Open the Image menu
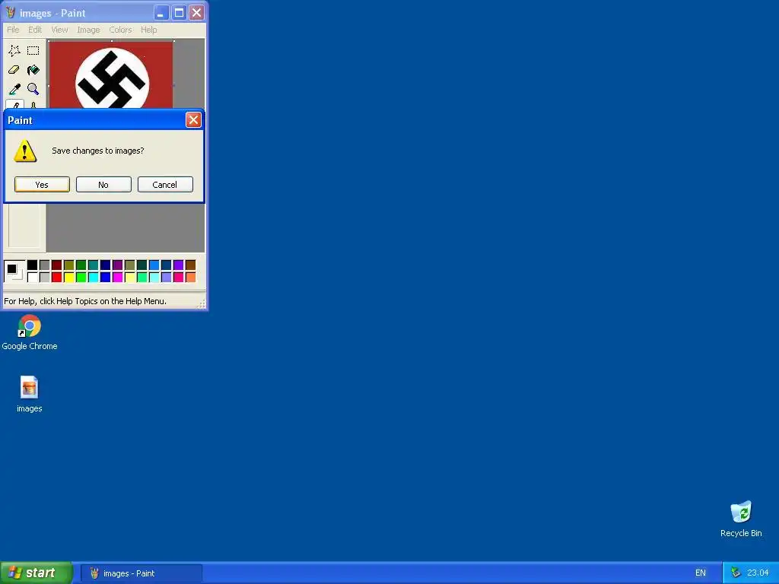This screenshot has width=779, height=584. 88,30
